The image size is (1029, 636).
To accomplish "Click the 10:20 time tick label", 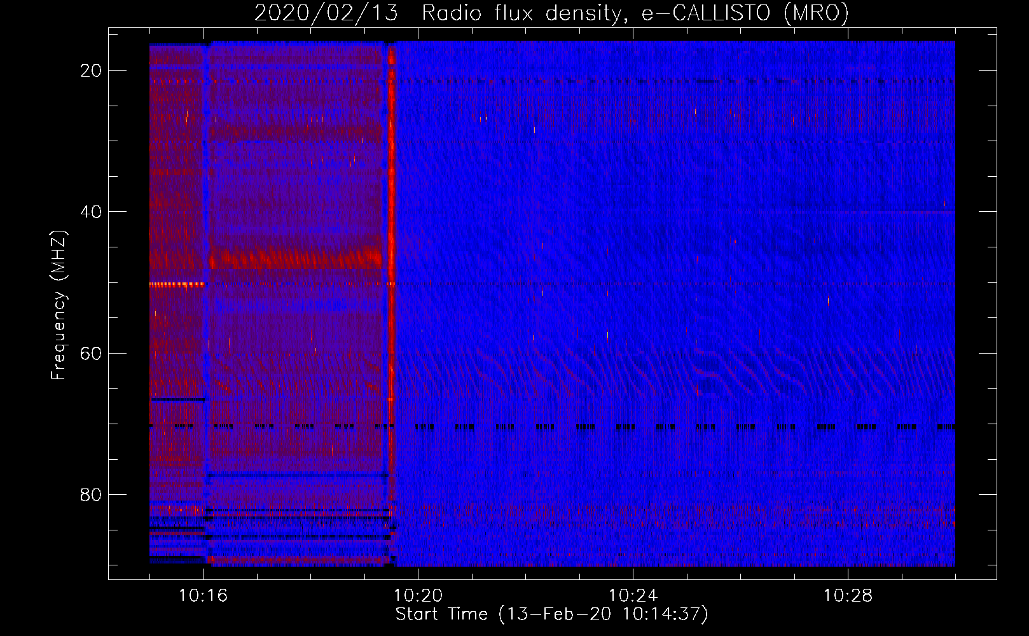I will click(418, 595).
